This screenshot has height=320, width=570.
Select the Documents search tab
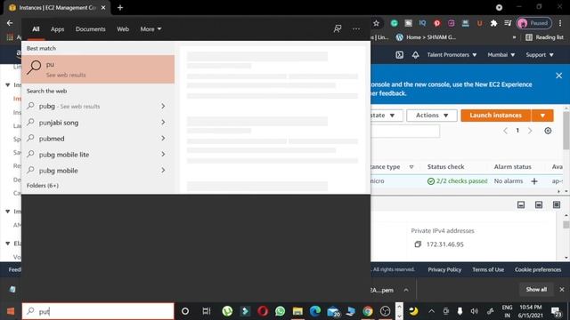[x=91, y=29]
